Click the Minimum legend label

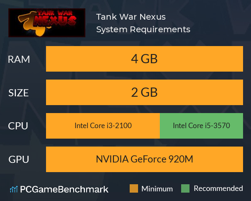157,189
